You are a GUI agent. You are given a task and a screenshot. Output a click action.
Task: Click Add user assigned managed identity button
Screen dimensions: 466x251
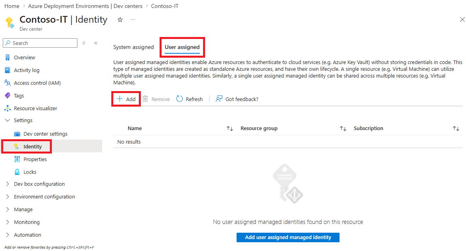[x=288, y=237]
